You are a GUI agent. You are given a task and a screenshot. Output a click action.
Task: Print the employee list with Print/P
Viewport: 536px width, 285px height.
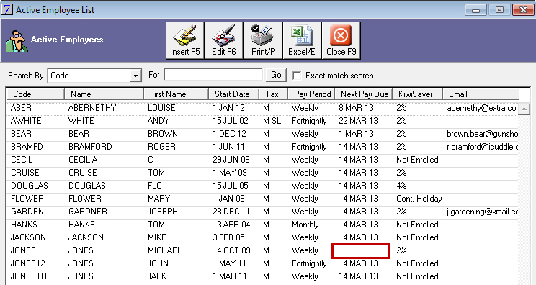click(x=263, y=40)
